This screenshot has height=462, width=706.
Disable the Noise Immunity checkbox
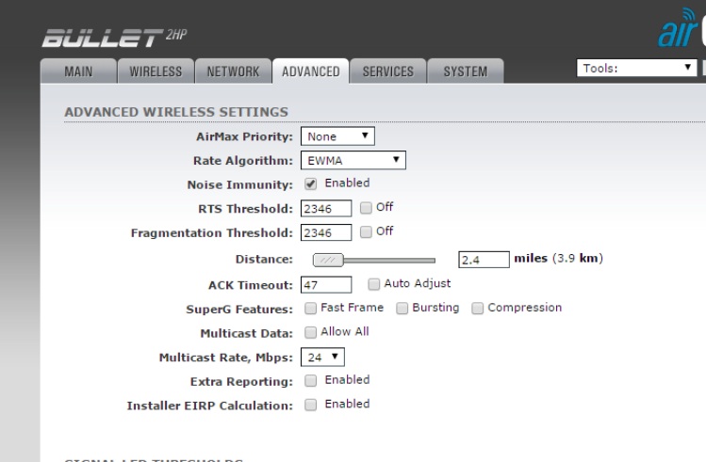[311, 184]
